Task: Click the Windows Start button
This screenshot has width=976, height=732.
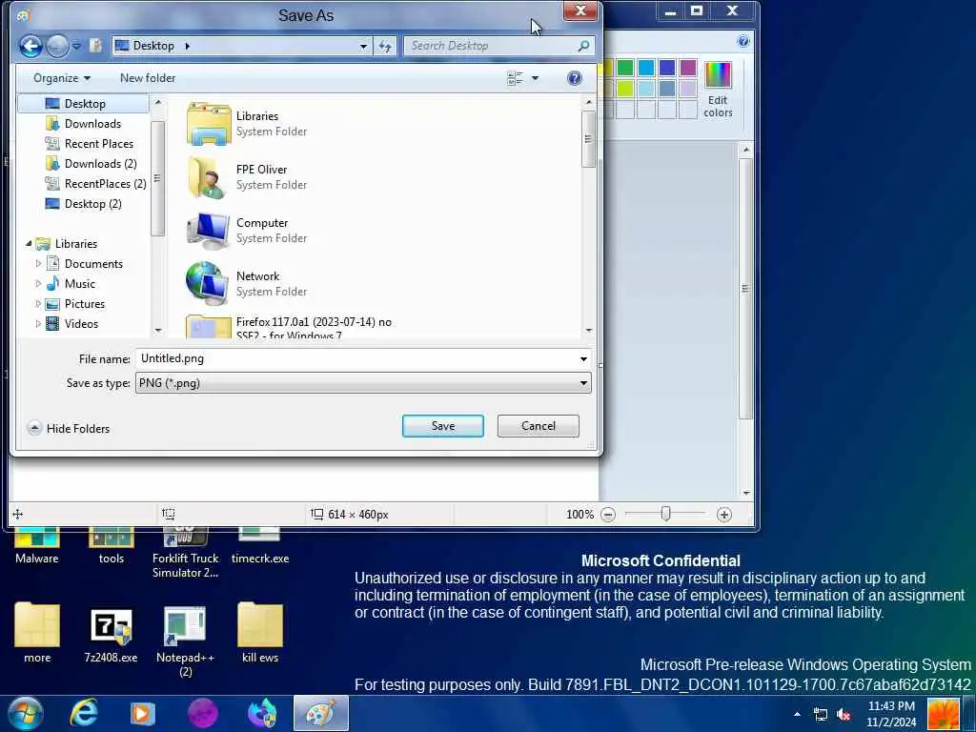Action: (26, 713)
